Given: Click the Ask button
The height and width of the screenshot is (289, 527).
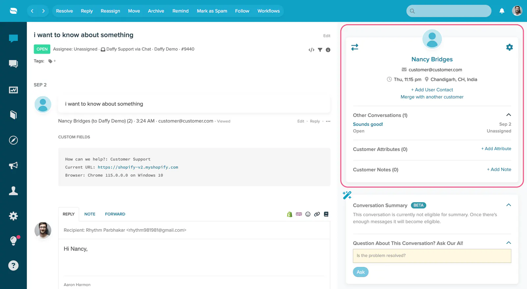Looking at the screenshot, I should 361,272.
